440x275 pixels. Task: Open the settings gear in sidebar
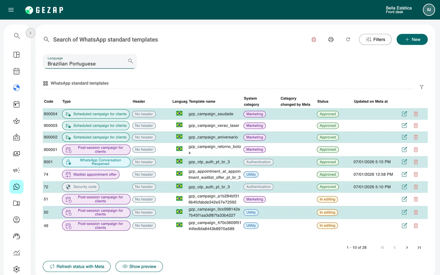[16, 269]
